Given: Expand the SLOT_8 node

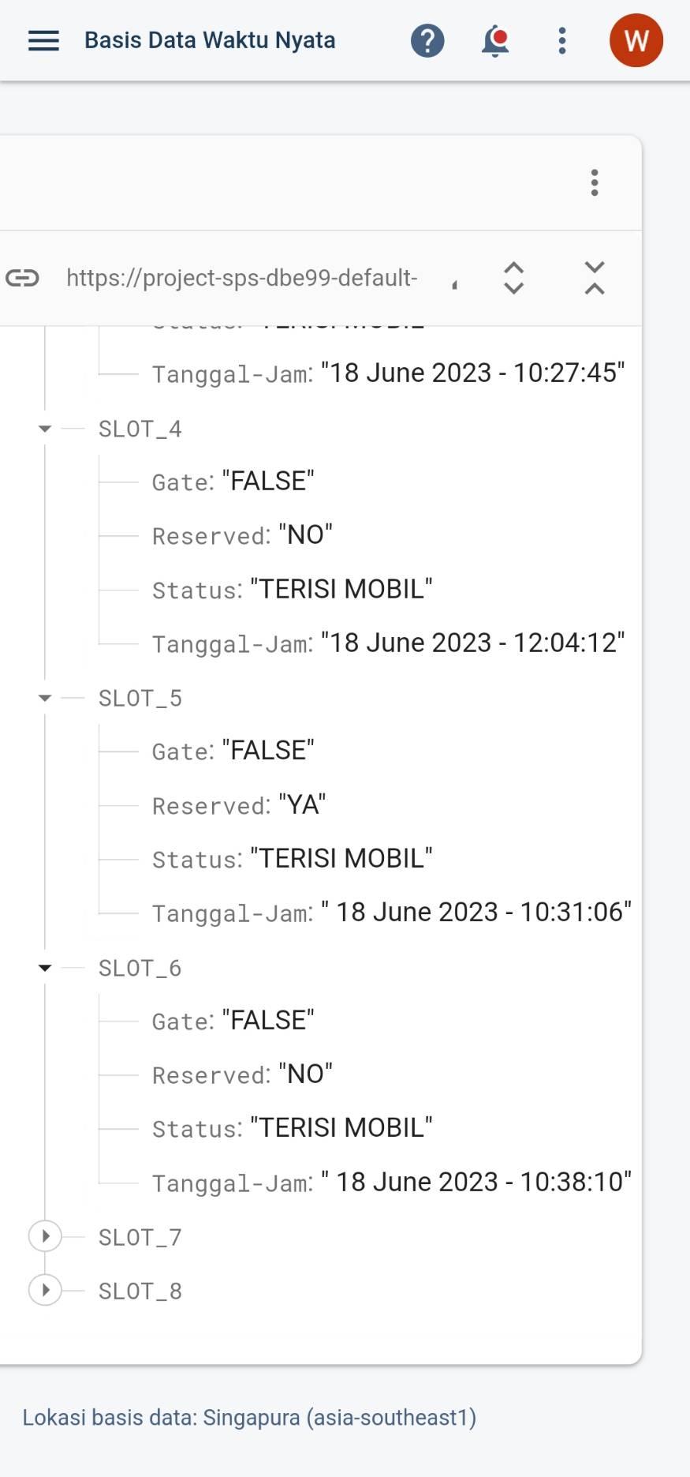Looking at the screenshot, I should pos(45,1290).
